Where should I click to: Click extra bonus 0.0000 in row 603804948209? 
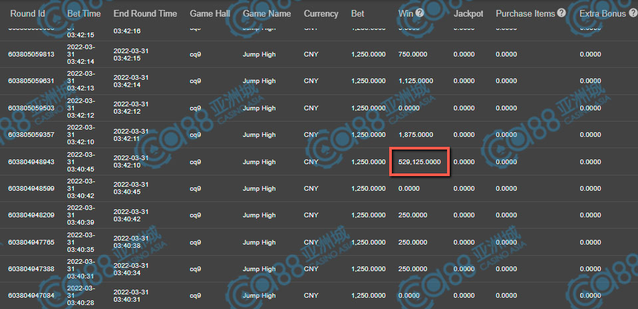click(590, 215)
